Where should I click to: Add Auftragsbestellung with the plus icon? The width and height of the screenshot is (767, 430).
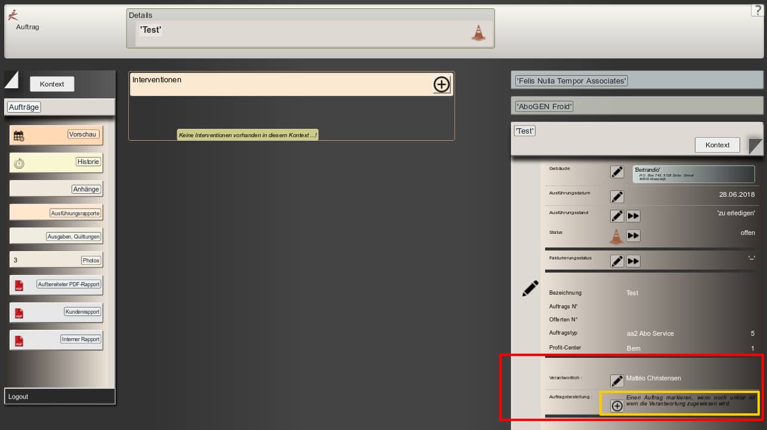point(617,406)
